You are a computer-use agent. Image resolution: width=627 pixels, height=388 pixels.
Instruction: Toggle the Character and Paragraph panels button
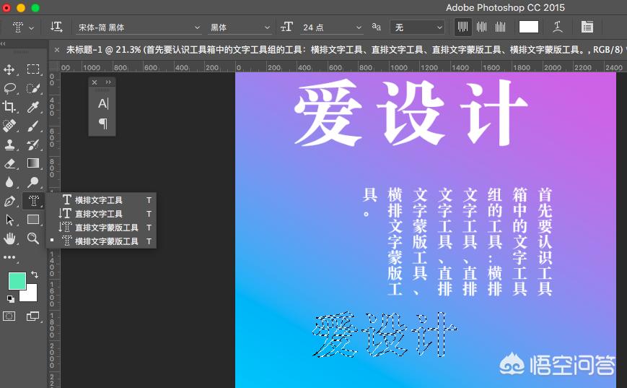[x=587, y=27]
